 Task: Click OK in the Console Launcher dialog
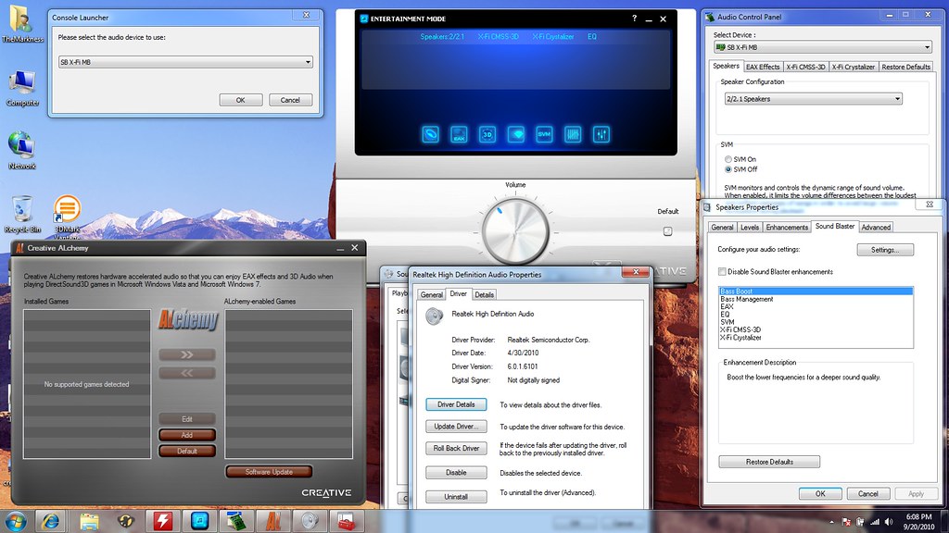pos(240,100)
